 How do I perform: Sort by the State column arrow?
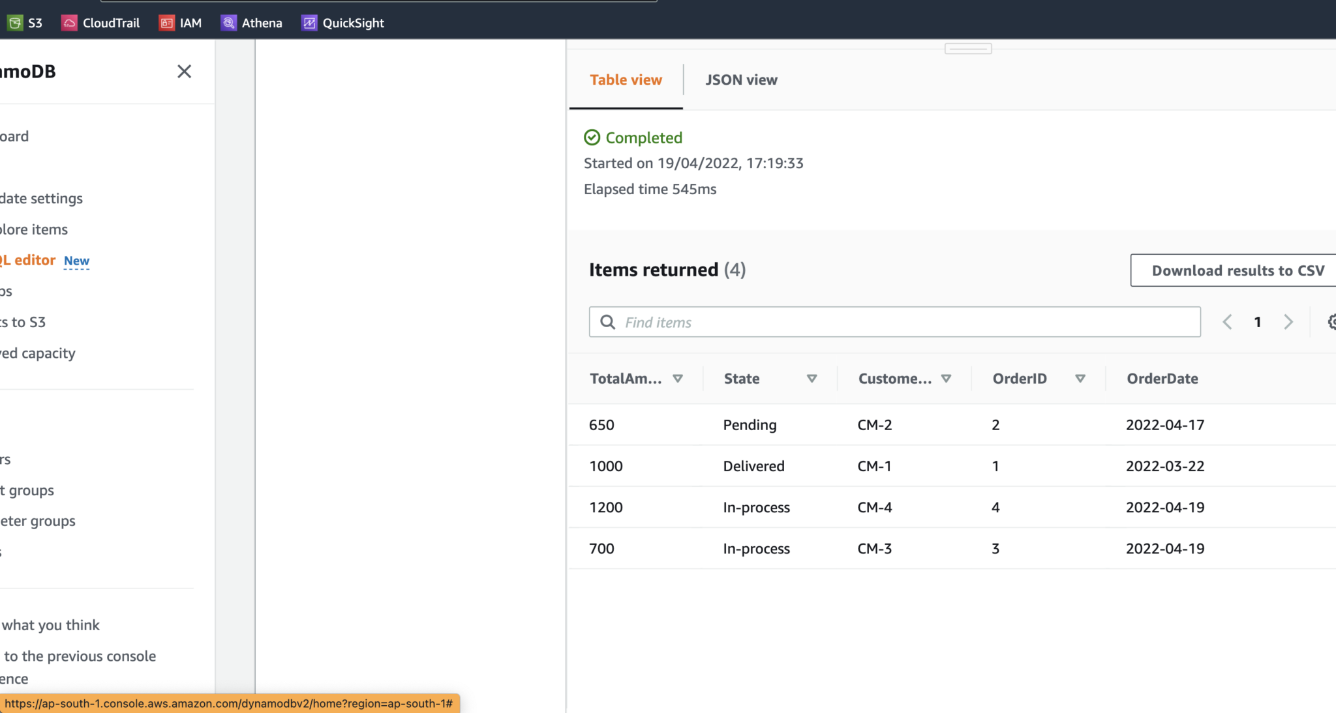pyautogui.click(x=812, y=379)
